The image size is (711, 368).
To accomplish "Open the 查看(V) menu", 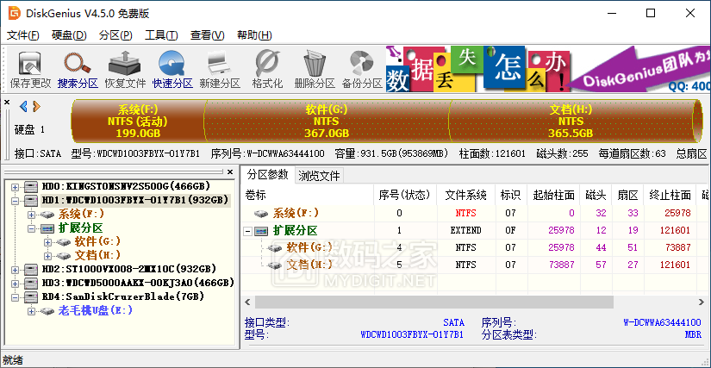I will [207, 35].
